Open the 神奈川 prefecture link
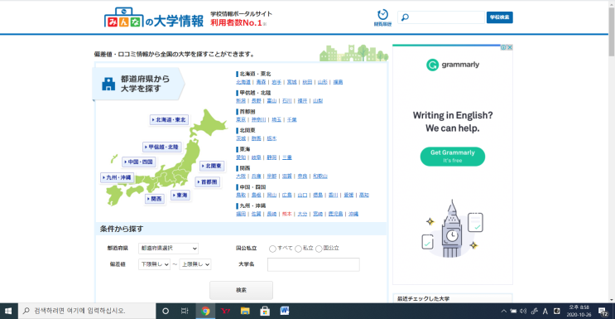This screenshot has height=319, width=615. coord(259,119)
